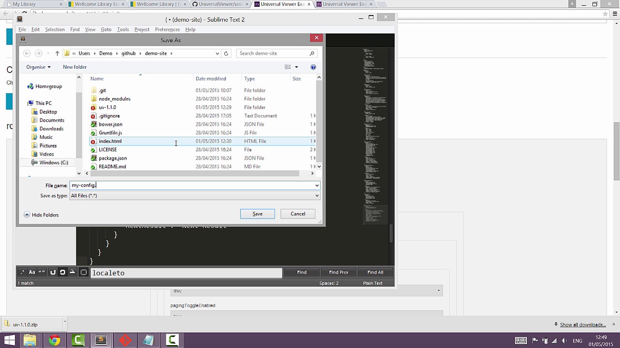620x348 pixels.
Task: Click the search magnifier icon
Action: [x=312, y=53]
